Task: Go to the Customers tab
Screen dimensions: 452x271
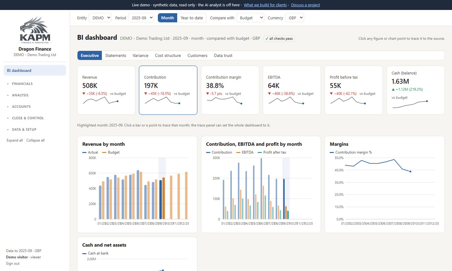Action: pos(197,55)
